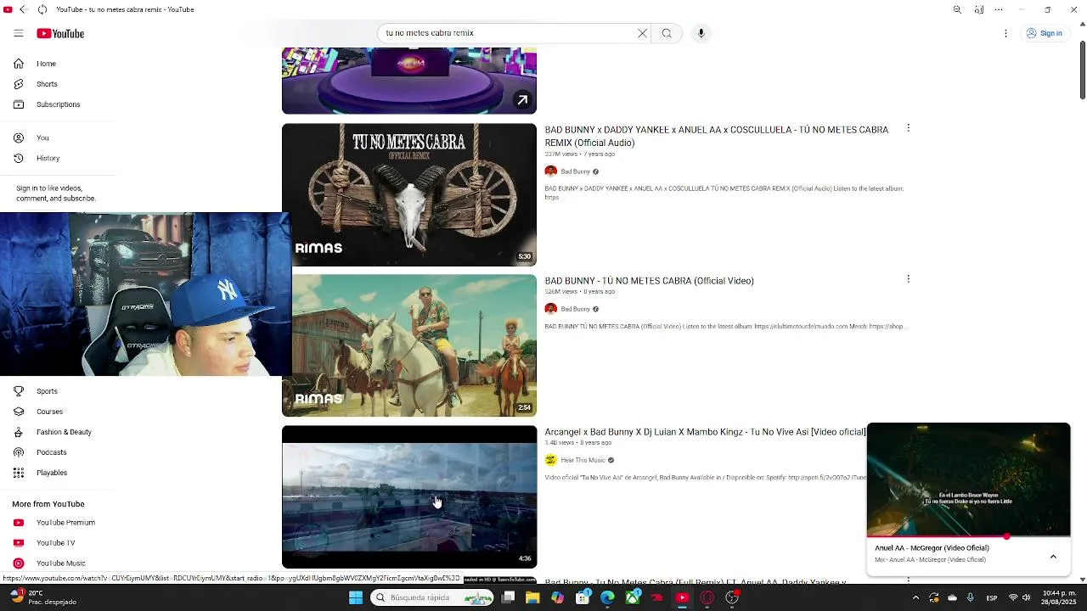This screenshot has height=611, width=1087.
Task: Open the title bar more options menu
Action: pyautogui.click(x=1000, y=9)
